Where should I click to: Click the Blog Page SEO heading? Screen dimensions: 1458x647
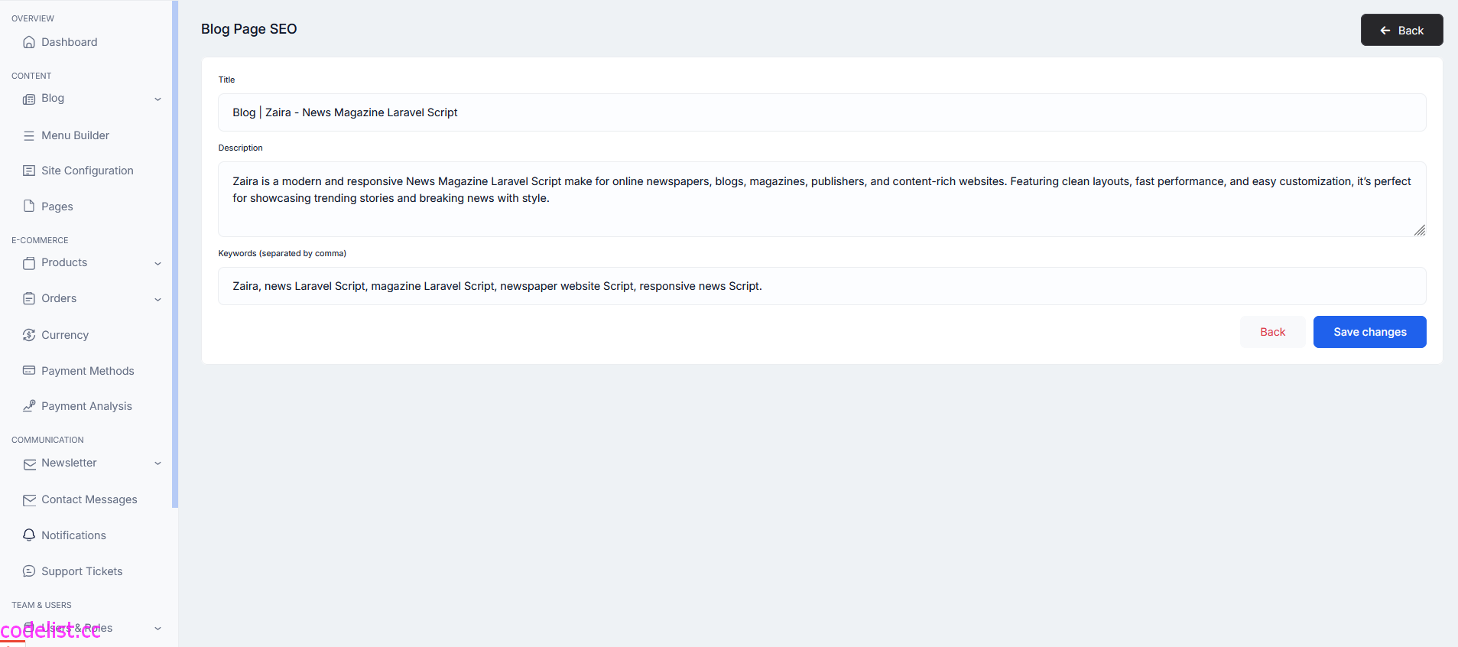click(249, 29)
